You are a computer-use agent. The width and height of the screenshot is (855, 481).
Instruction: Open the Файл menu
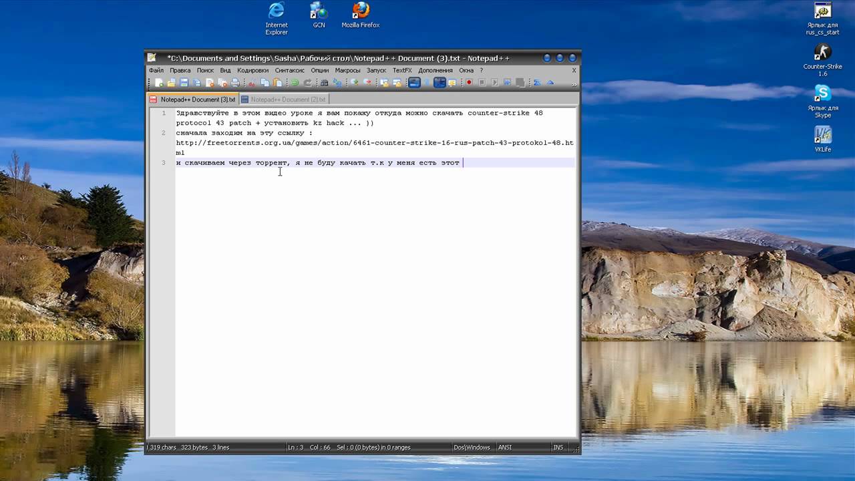click(x=156, y=70)
